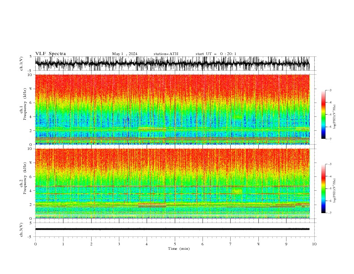The width and height of the screenshot is (354, 274).
Task: Click the "8" tick on time axis
Action: click(258, 244)
